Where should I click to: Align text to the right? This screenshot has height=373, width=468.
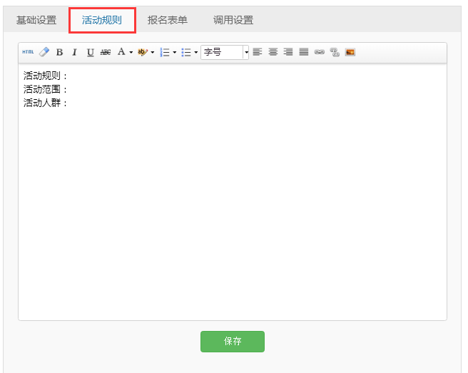point(288,52)
